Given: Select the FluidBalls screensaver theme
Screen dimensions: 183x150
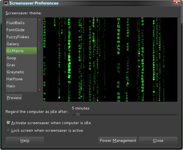Looking at the screenshot, I should click(16, 23).
